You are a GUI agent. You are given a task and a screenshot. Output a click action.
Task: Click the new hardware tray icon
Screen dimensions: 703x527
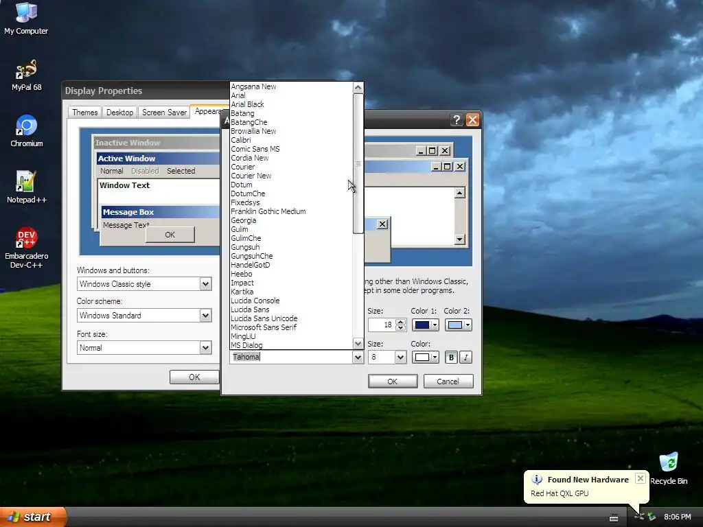pos(639,517)
